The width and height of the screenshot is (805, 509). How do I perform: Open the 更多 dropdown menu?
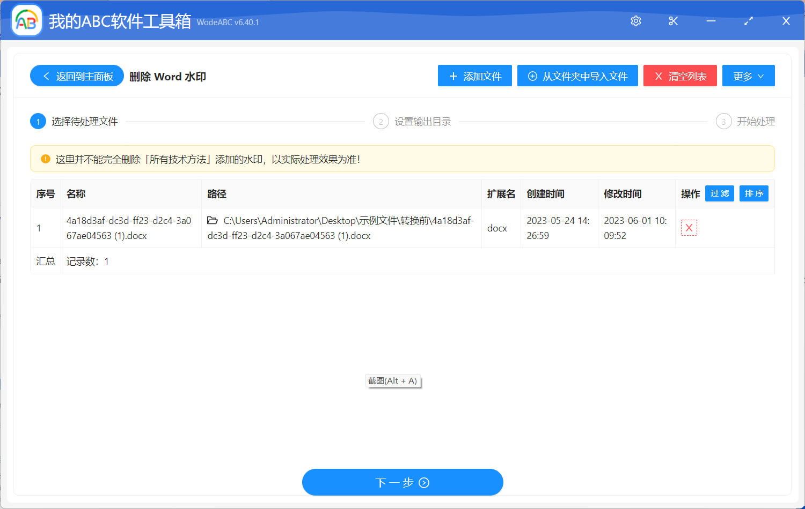click(748, 76)
